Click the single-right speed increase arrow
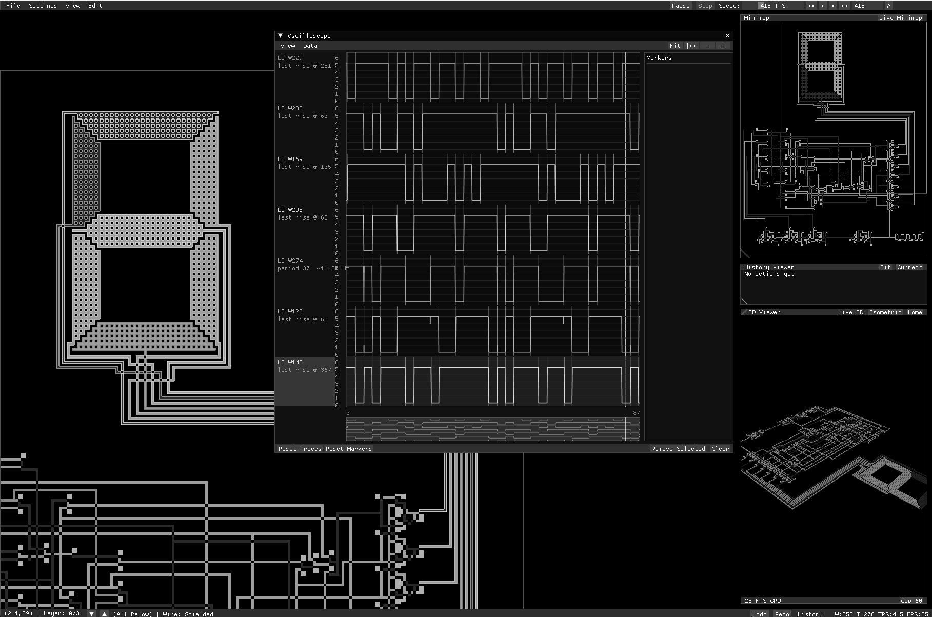 coord(833,6)
